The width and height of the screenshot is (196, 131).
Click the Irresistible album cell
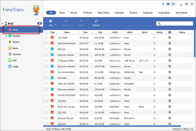click(129, 84)
